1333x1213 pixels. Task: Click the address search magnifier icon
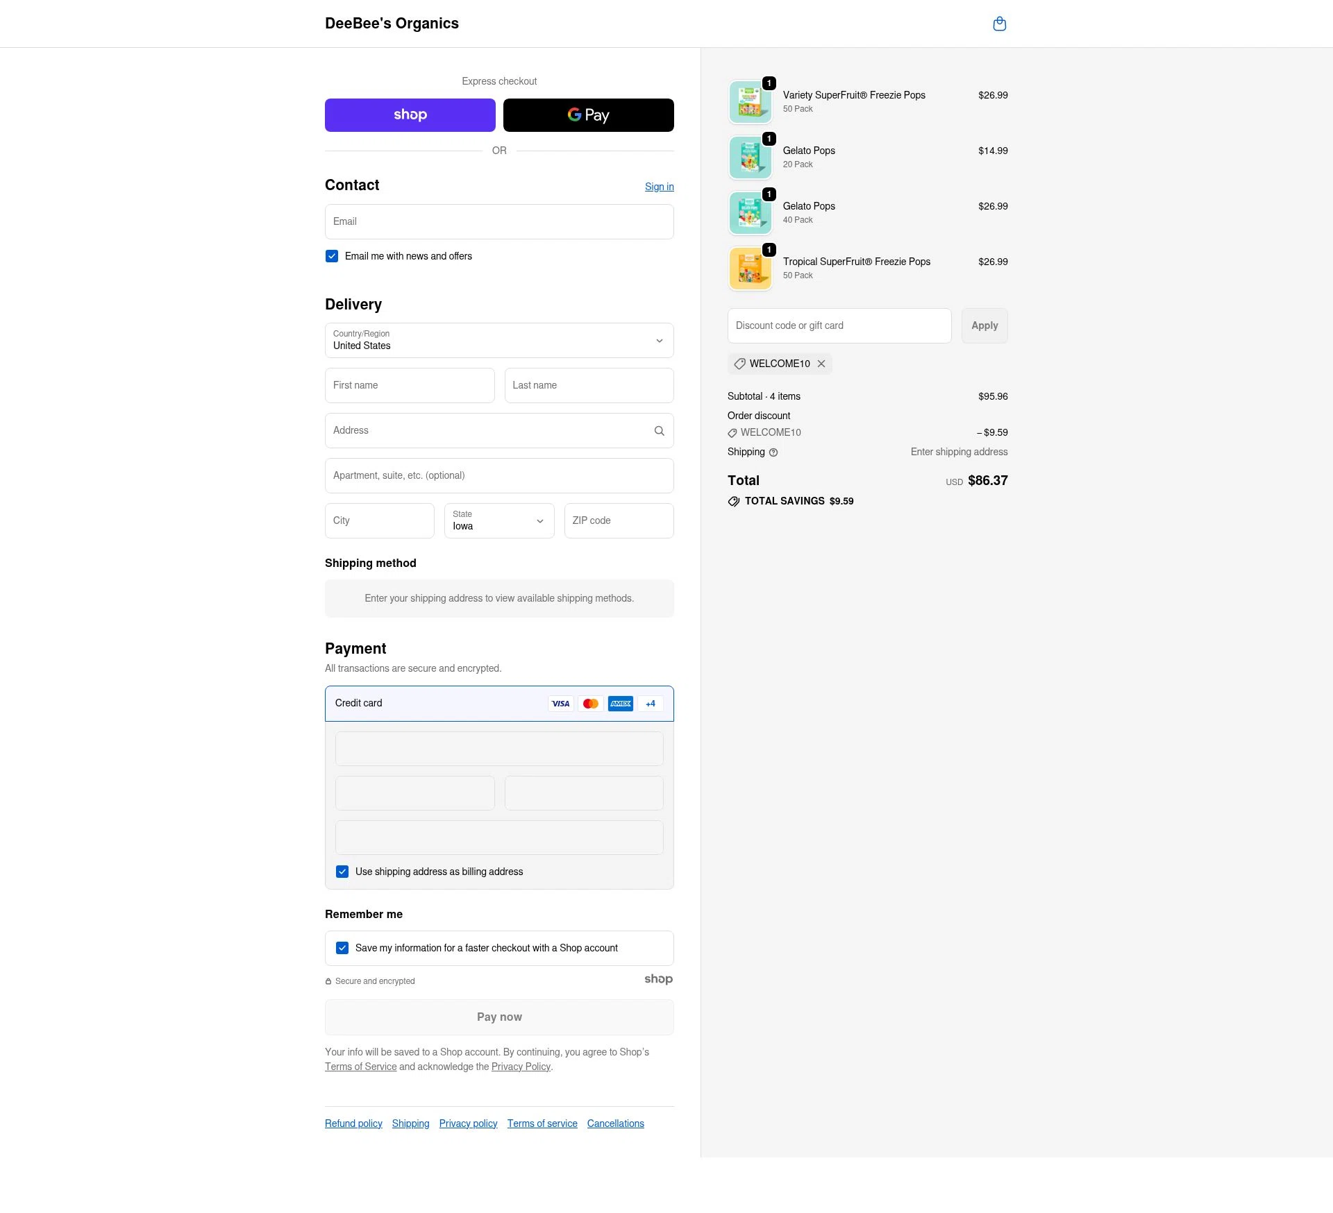659,431
